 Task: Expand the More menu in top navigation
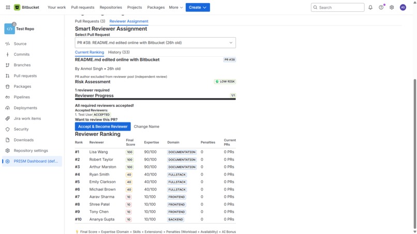(176, 7)
